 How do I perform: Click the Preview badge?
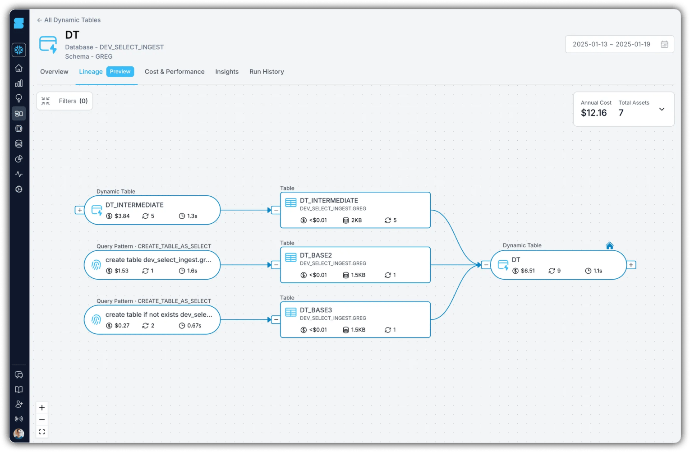tap(120, 72)
